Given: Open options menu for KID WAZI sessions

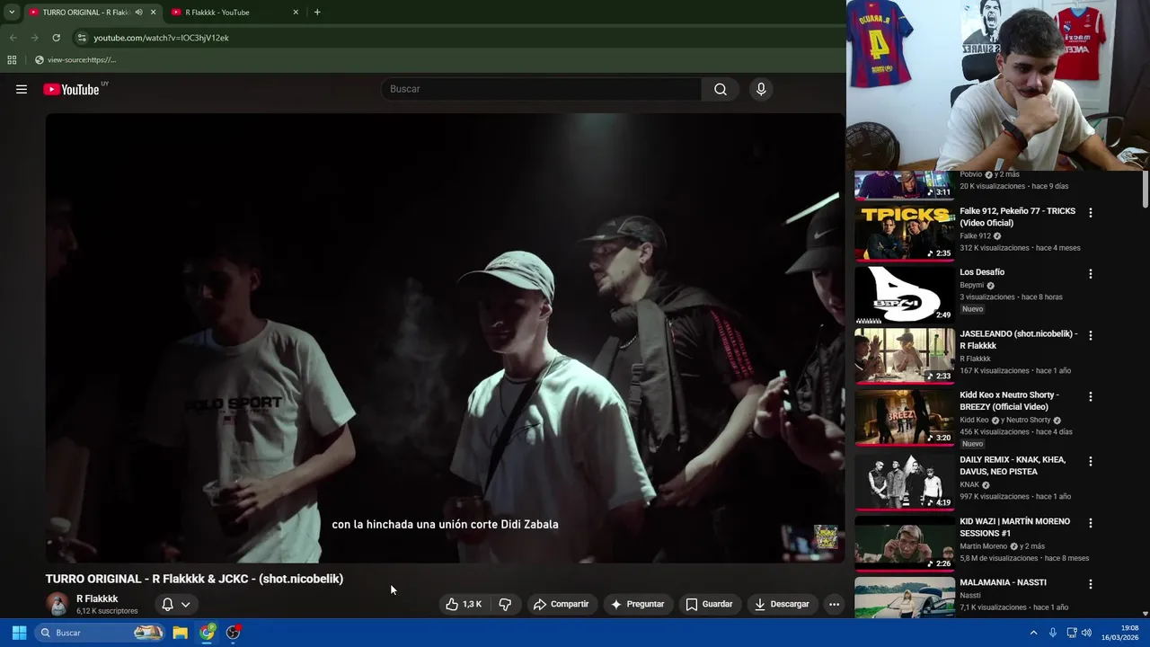Looking at the screenshot, I should point(1091,523).
